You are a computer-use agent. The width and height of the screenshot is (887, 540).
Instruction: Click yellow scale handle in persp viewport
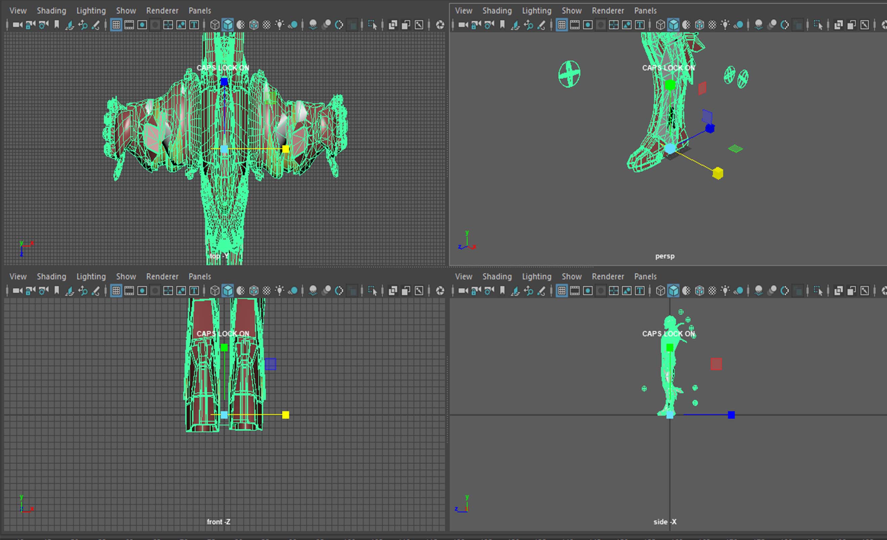click(x=718, y=173)
